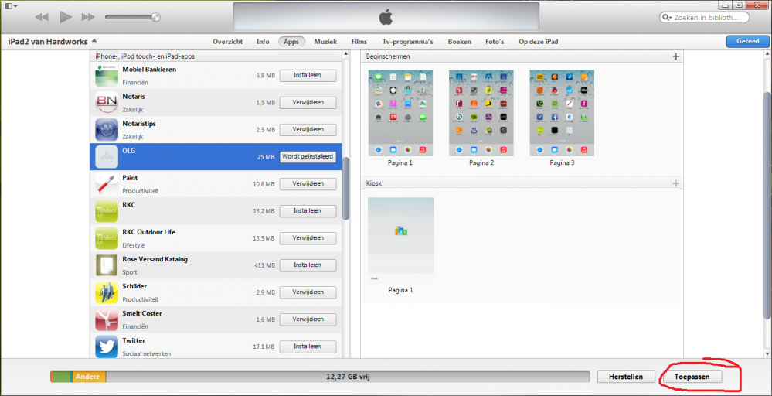This screenshot has height=396, width=772.
Task: Open the Foto's tab
Action: [495, 42]
